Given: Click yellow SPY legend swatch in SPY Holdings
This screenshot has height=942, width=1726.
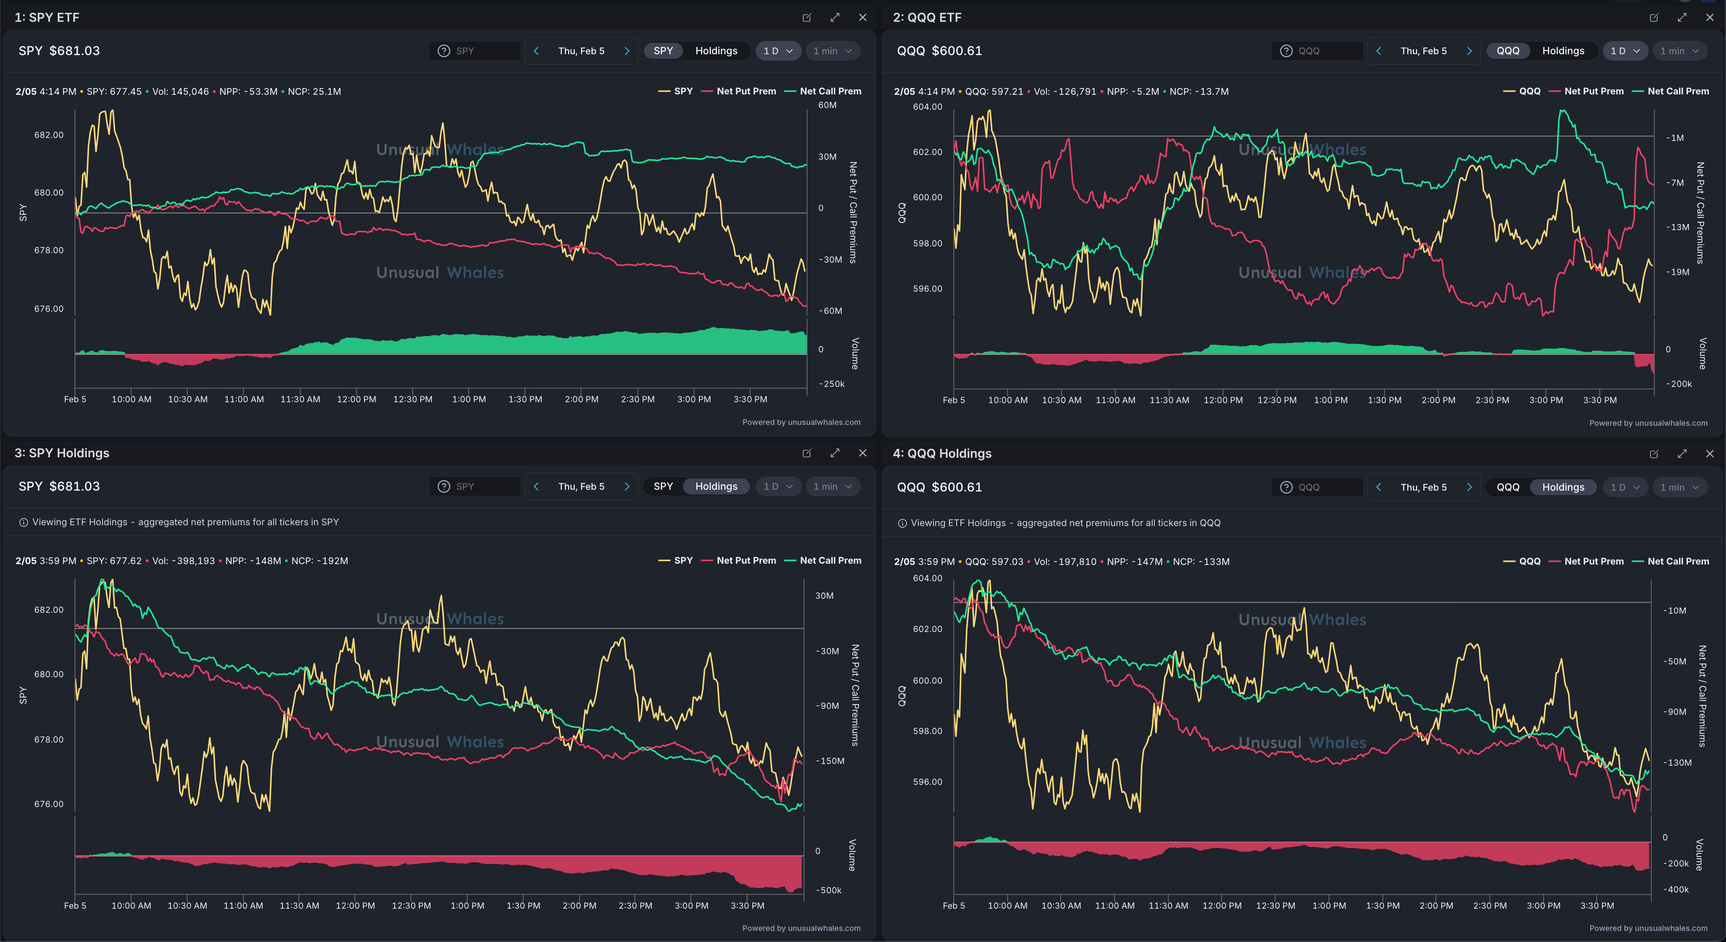Looking at the screenshot, I should (x=664, y=561).
